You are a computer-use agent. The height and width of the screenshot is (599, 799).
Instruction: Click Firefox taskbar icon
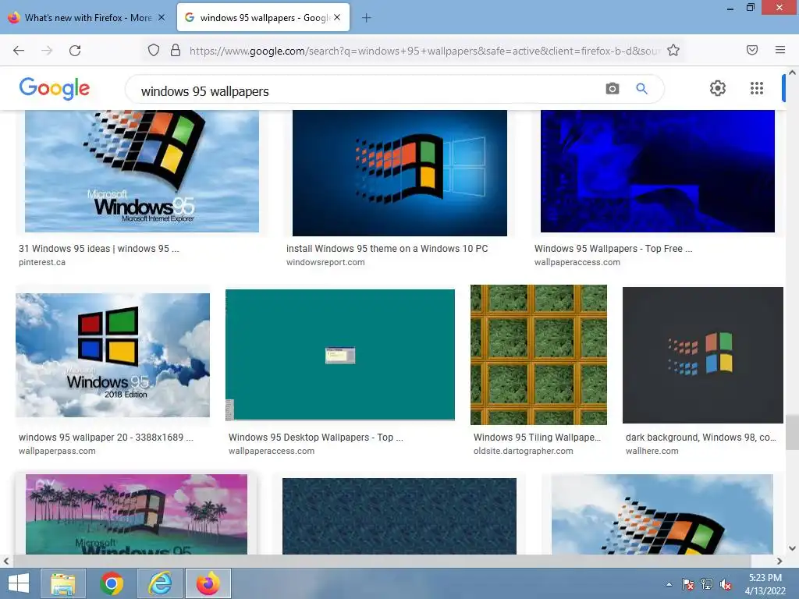[208, 583]
